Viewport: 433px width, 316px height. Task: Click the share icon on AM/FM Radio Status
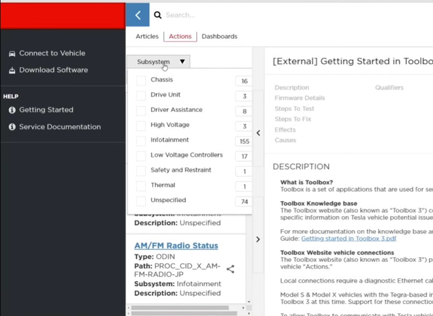230,269
